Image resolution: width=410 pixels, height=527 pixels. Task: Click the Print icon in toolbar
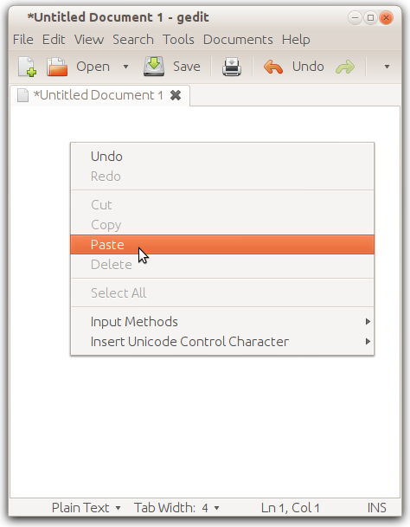(x=232, y=67)
